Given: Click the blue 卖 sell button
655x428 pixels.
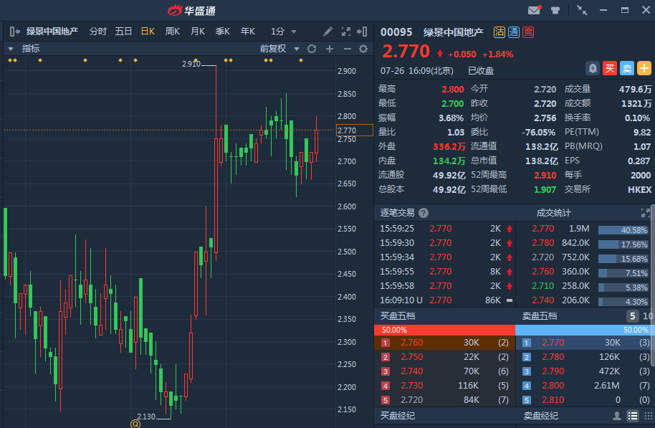Looking at the screenshot, I should (627, 68).
